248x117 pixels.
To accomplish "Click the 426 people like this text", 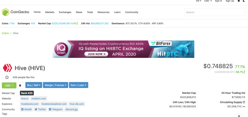I will [x=24, y=77].
